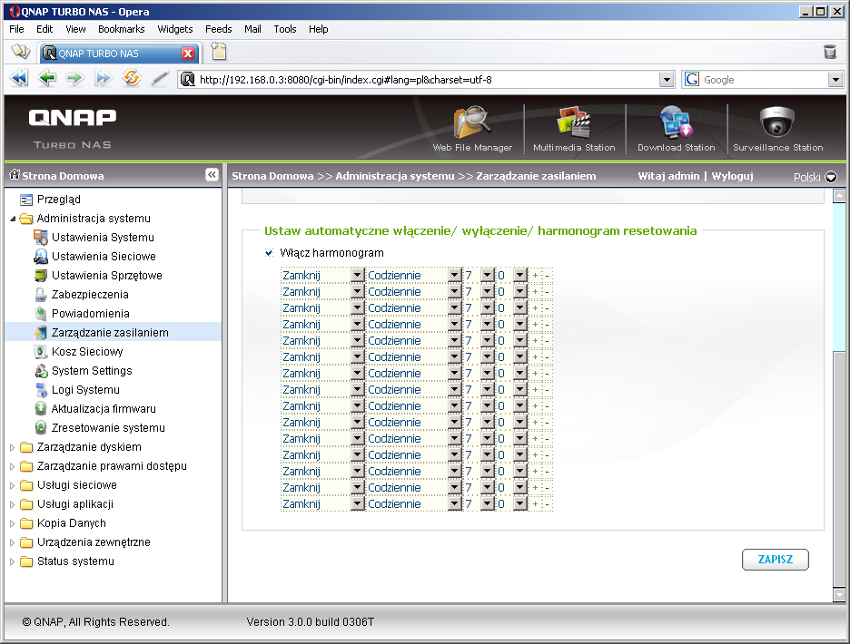Click Strona Domowa breadcrumb link
Viewport: 850px width, 644px height.
[x=272, y=175]
